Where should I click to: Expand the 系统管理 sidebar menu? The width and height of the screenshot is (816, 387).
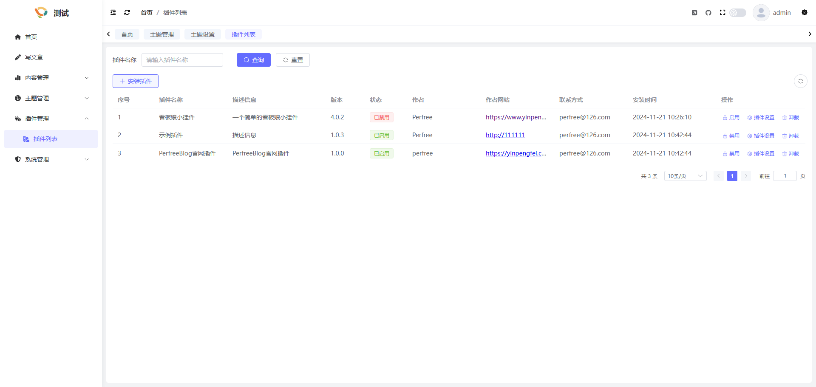51,159
